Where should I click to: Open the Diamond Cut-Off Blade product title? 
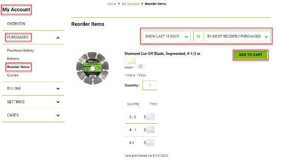(x=162, y=53)
